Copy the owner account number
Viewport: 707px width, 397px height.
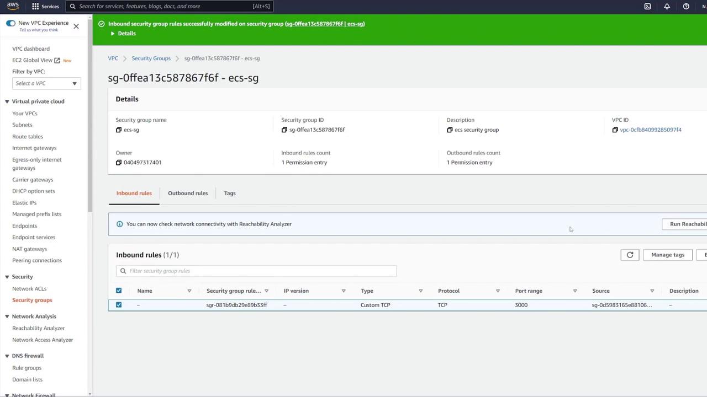119,163
